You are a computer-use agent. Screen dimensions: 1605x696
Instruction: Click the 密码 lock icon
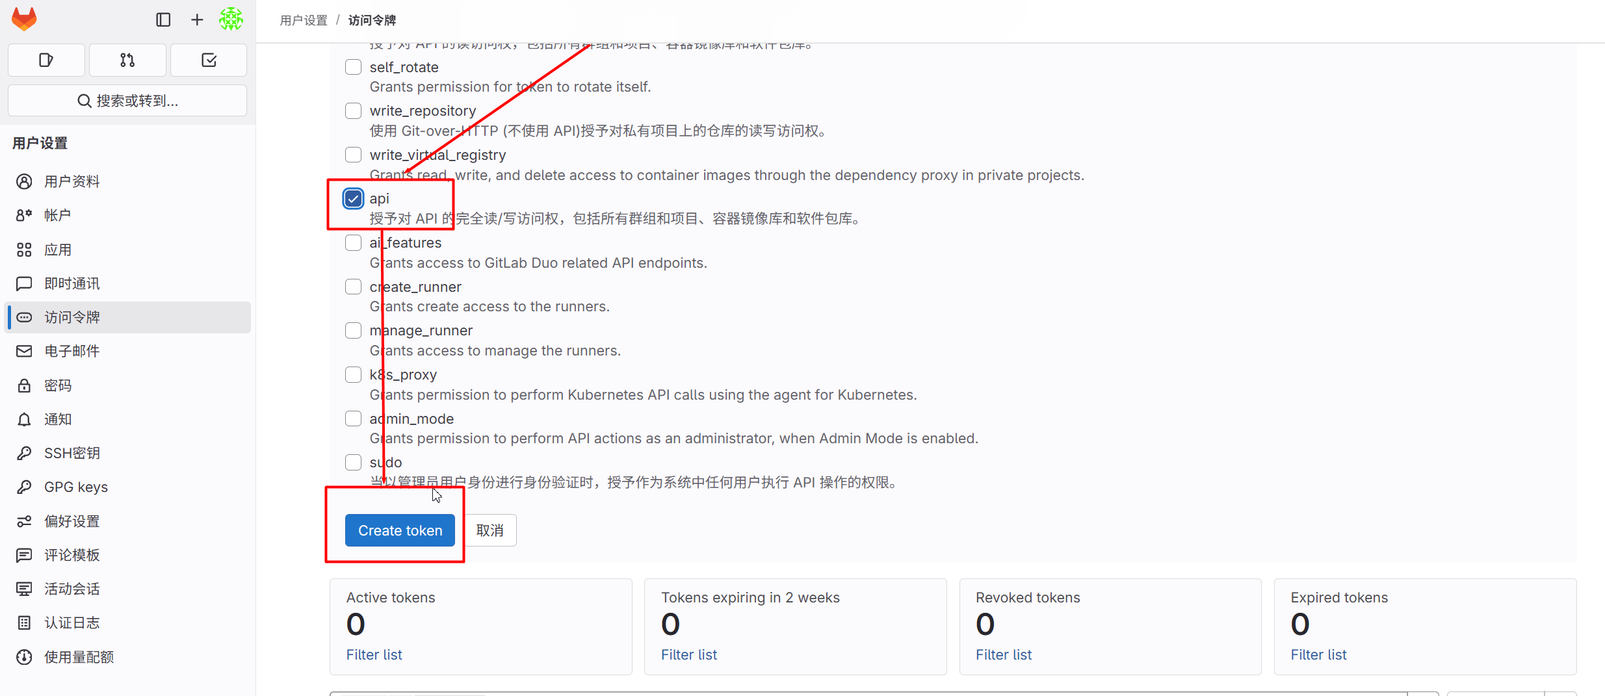(x=24, y=385)
